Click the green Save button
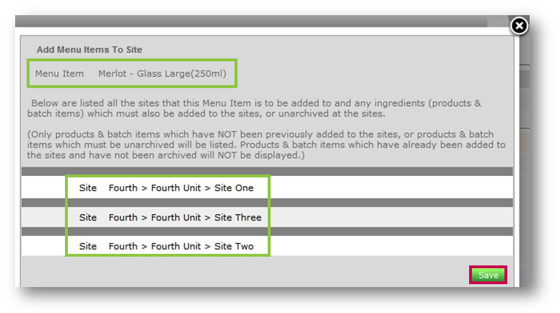Screen dimensions: 560x313 click(488, 275)
